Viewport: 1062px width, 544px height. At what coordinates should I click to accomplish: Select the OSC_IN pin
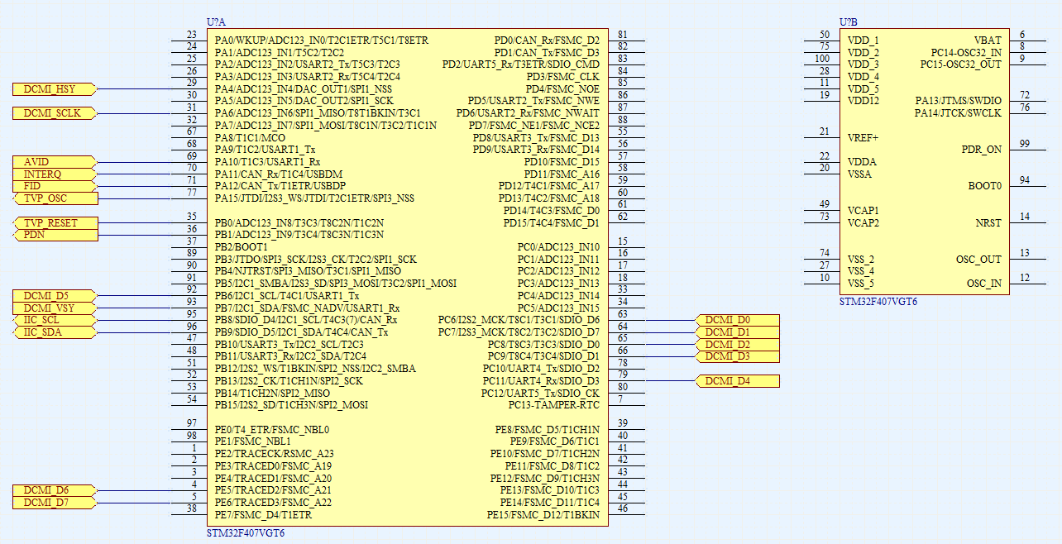983,284
